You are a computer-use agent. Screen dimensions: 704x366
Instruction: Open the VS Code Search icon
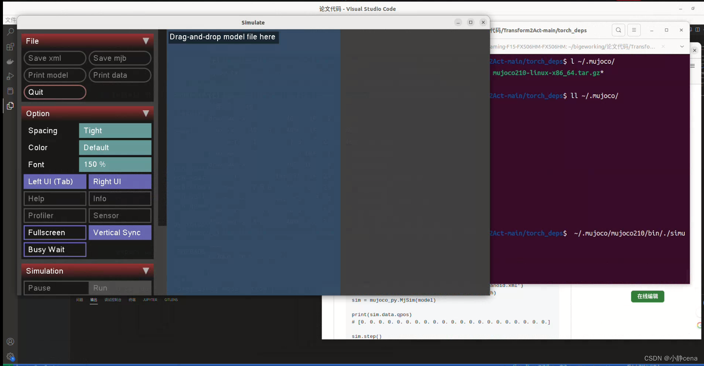tap(10, 31)
